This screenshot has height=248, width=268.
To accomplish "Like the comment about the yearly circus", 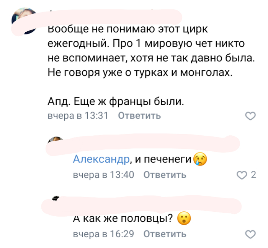I will (250, 116).
